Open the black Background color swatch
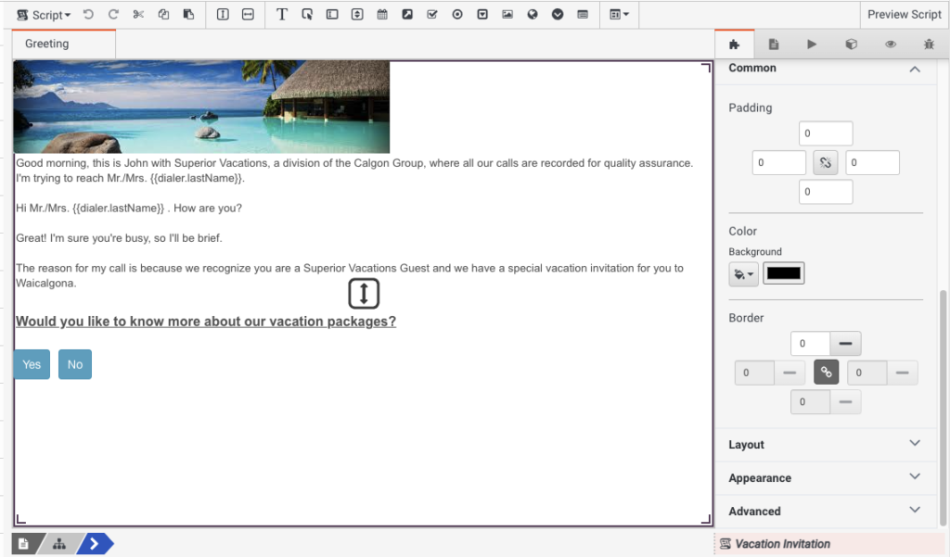The height and width of the screenshot is (557, 950). (783, 273)
